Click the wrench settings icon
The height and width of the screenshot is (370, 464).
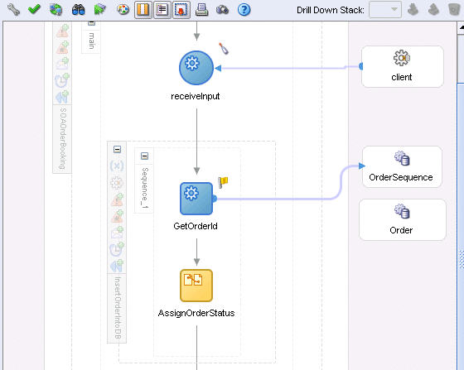coord(13,9)
